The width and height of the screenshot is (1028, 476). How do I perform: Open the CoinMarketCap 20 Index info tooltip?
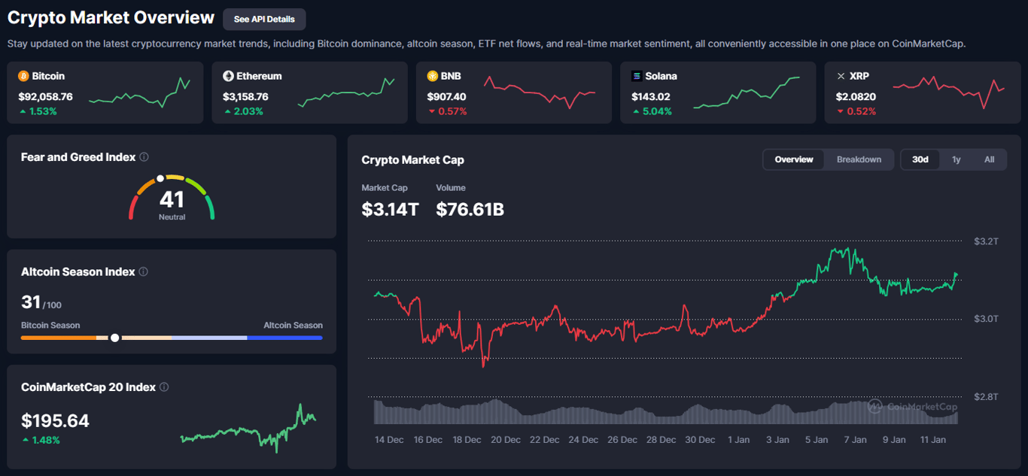click(163, 387)
